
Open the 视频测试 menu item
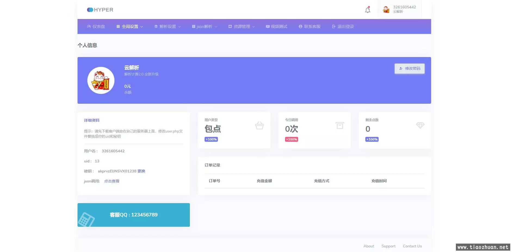(x=276, y=27)
